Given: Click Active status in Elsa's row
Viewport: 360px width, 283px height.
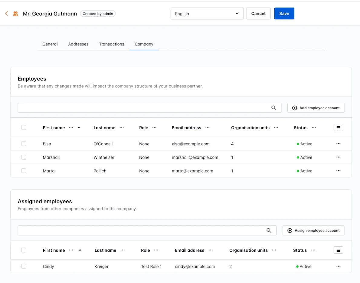Looking at the screenshot, I should point(304,144).
